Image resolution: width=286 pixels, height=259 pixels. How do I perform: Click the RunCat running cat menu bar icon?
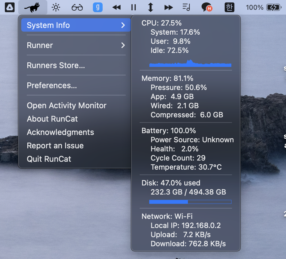tap(32, 7)
